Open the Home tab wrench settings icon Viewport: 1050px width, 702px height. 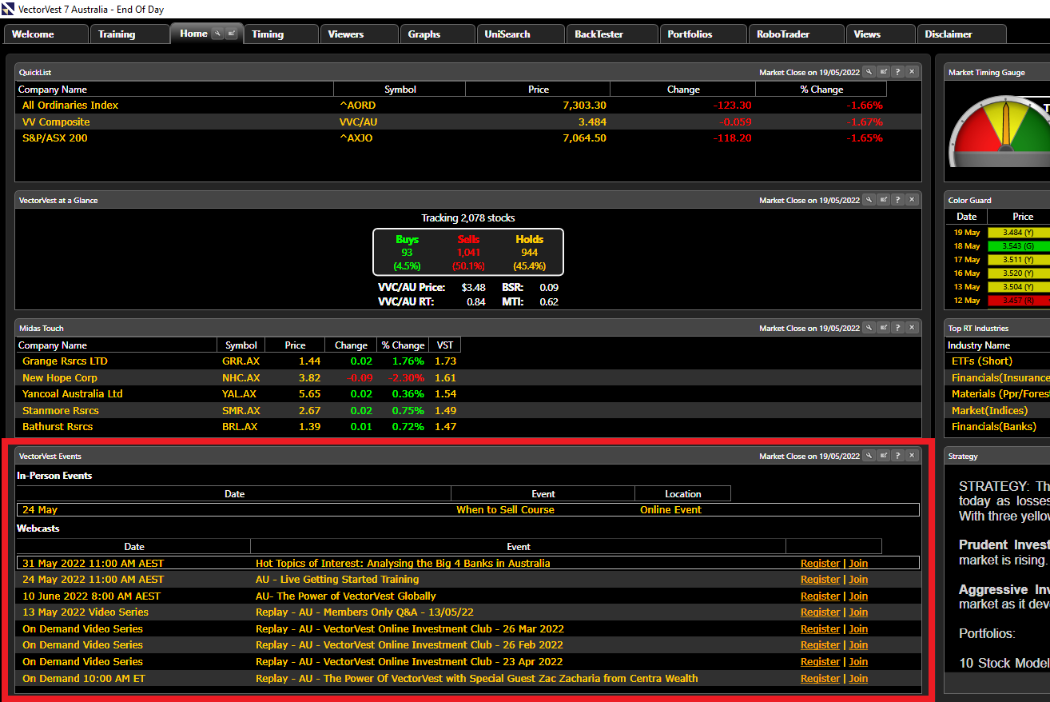[217, 34]
